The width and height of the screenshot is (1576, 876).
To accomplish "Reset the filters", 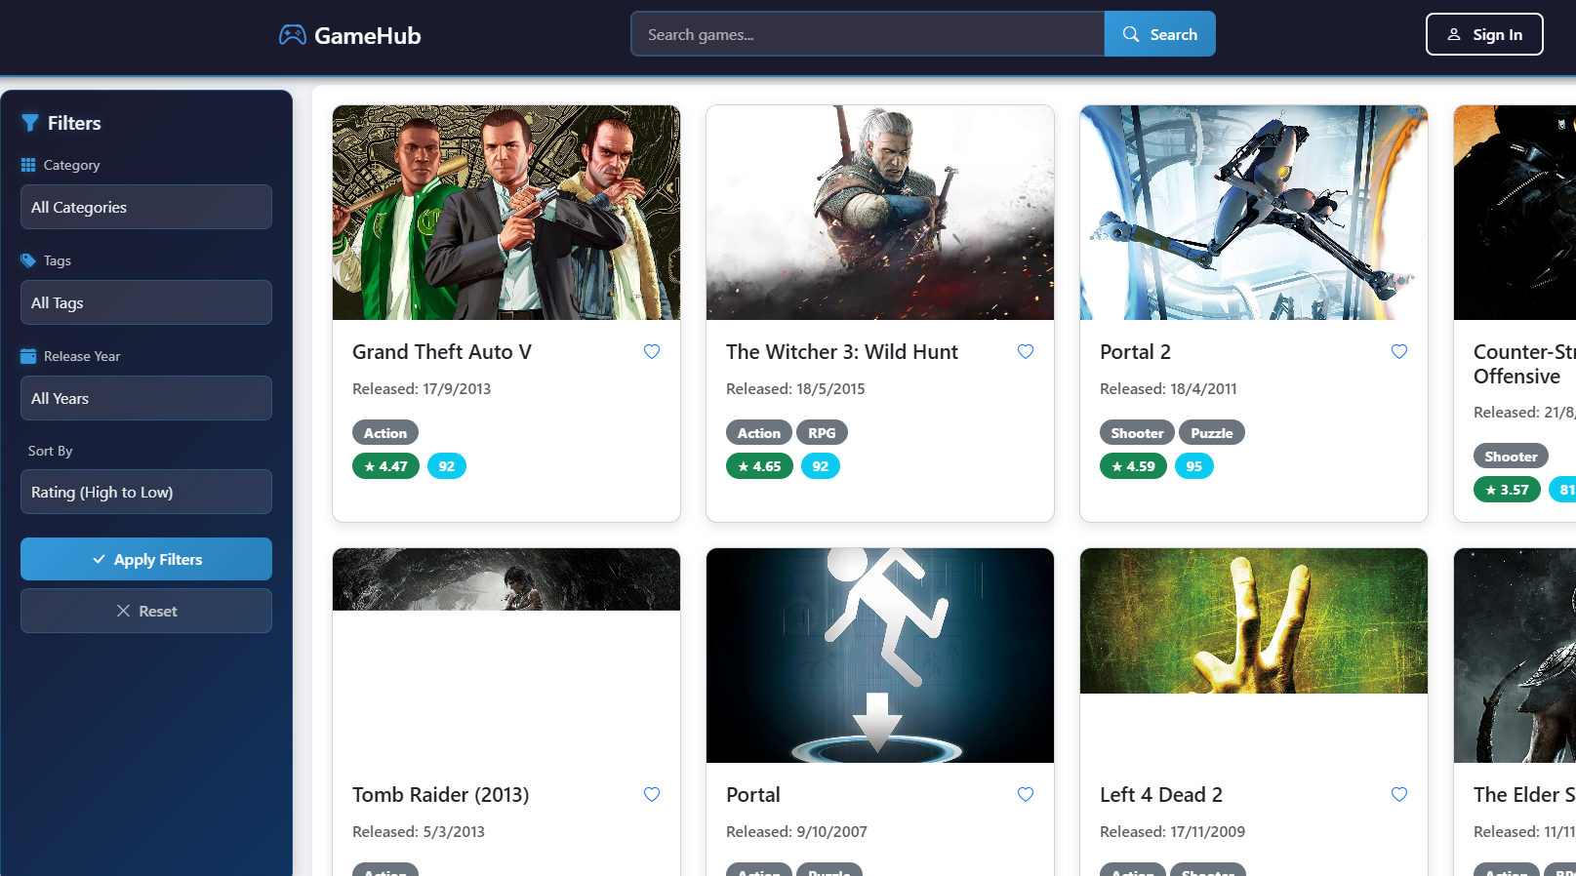I will point(146,611).
